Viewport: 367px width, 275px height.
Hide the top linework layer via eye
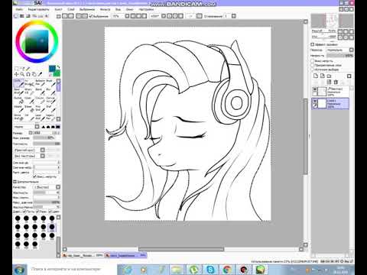[315, 89]
